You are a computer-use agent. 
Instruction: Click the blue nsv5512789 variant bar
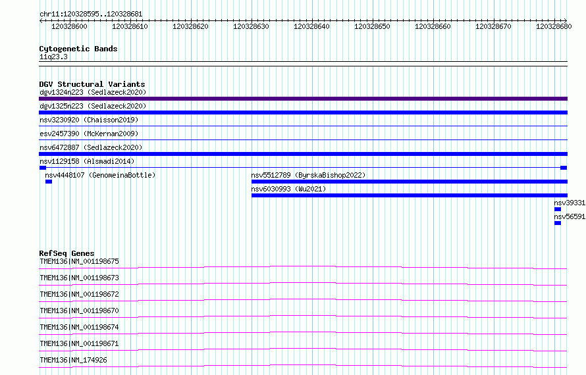coord(410,182)
